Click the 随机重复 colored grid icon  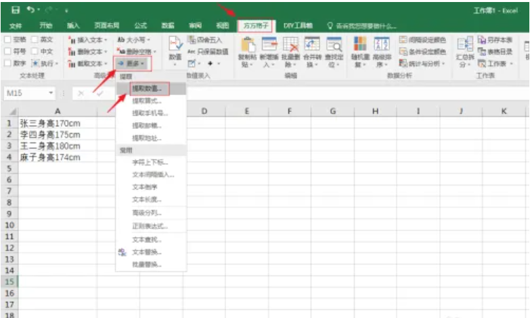(360, 45)
